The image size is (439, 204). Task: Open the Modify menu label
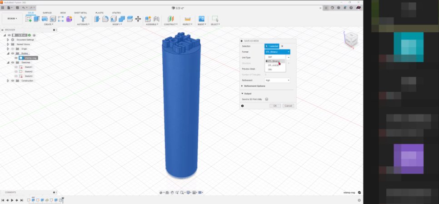coord(117,25)
